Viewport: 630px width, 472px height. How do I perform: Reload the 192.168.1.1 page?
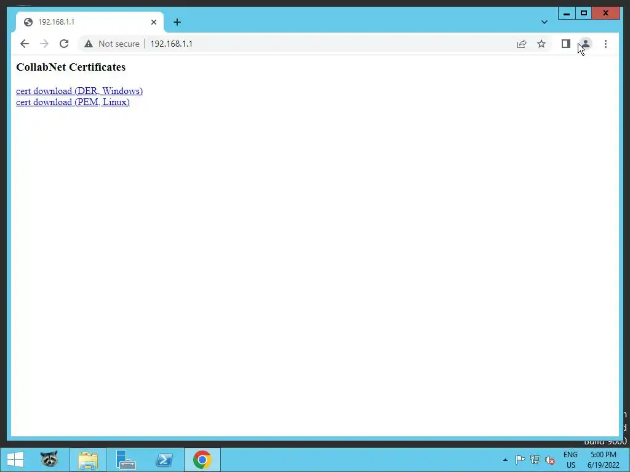coord(64,44)
